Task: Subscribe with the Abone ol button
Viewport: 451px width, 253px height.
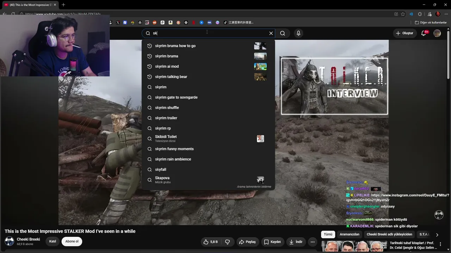Action: pyautogui.click(x=72, y=241)
